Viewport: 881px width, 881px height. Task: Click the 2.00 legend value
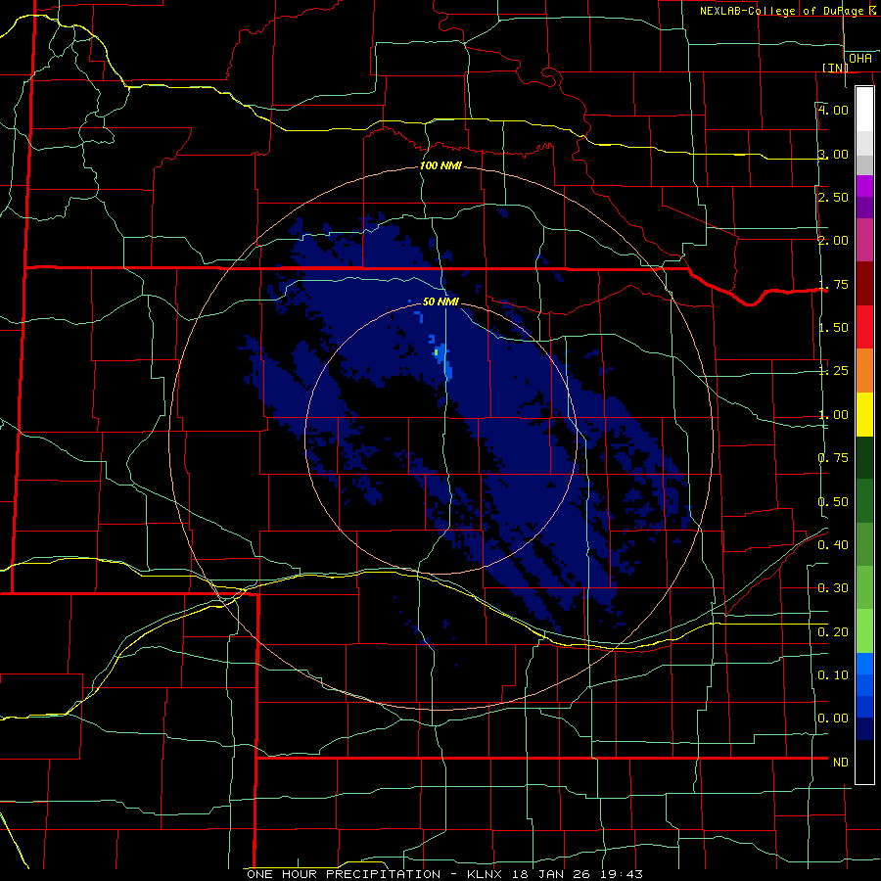click(x=833, y=241)
